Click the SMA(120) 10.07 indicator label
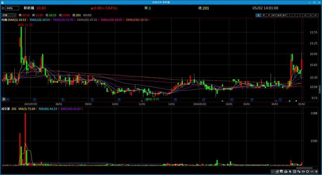 tap(111, 20)
